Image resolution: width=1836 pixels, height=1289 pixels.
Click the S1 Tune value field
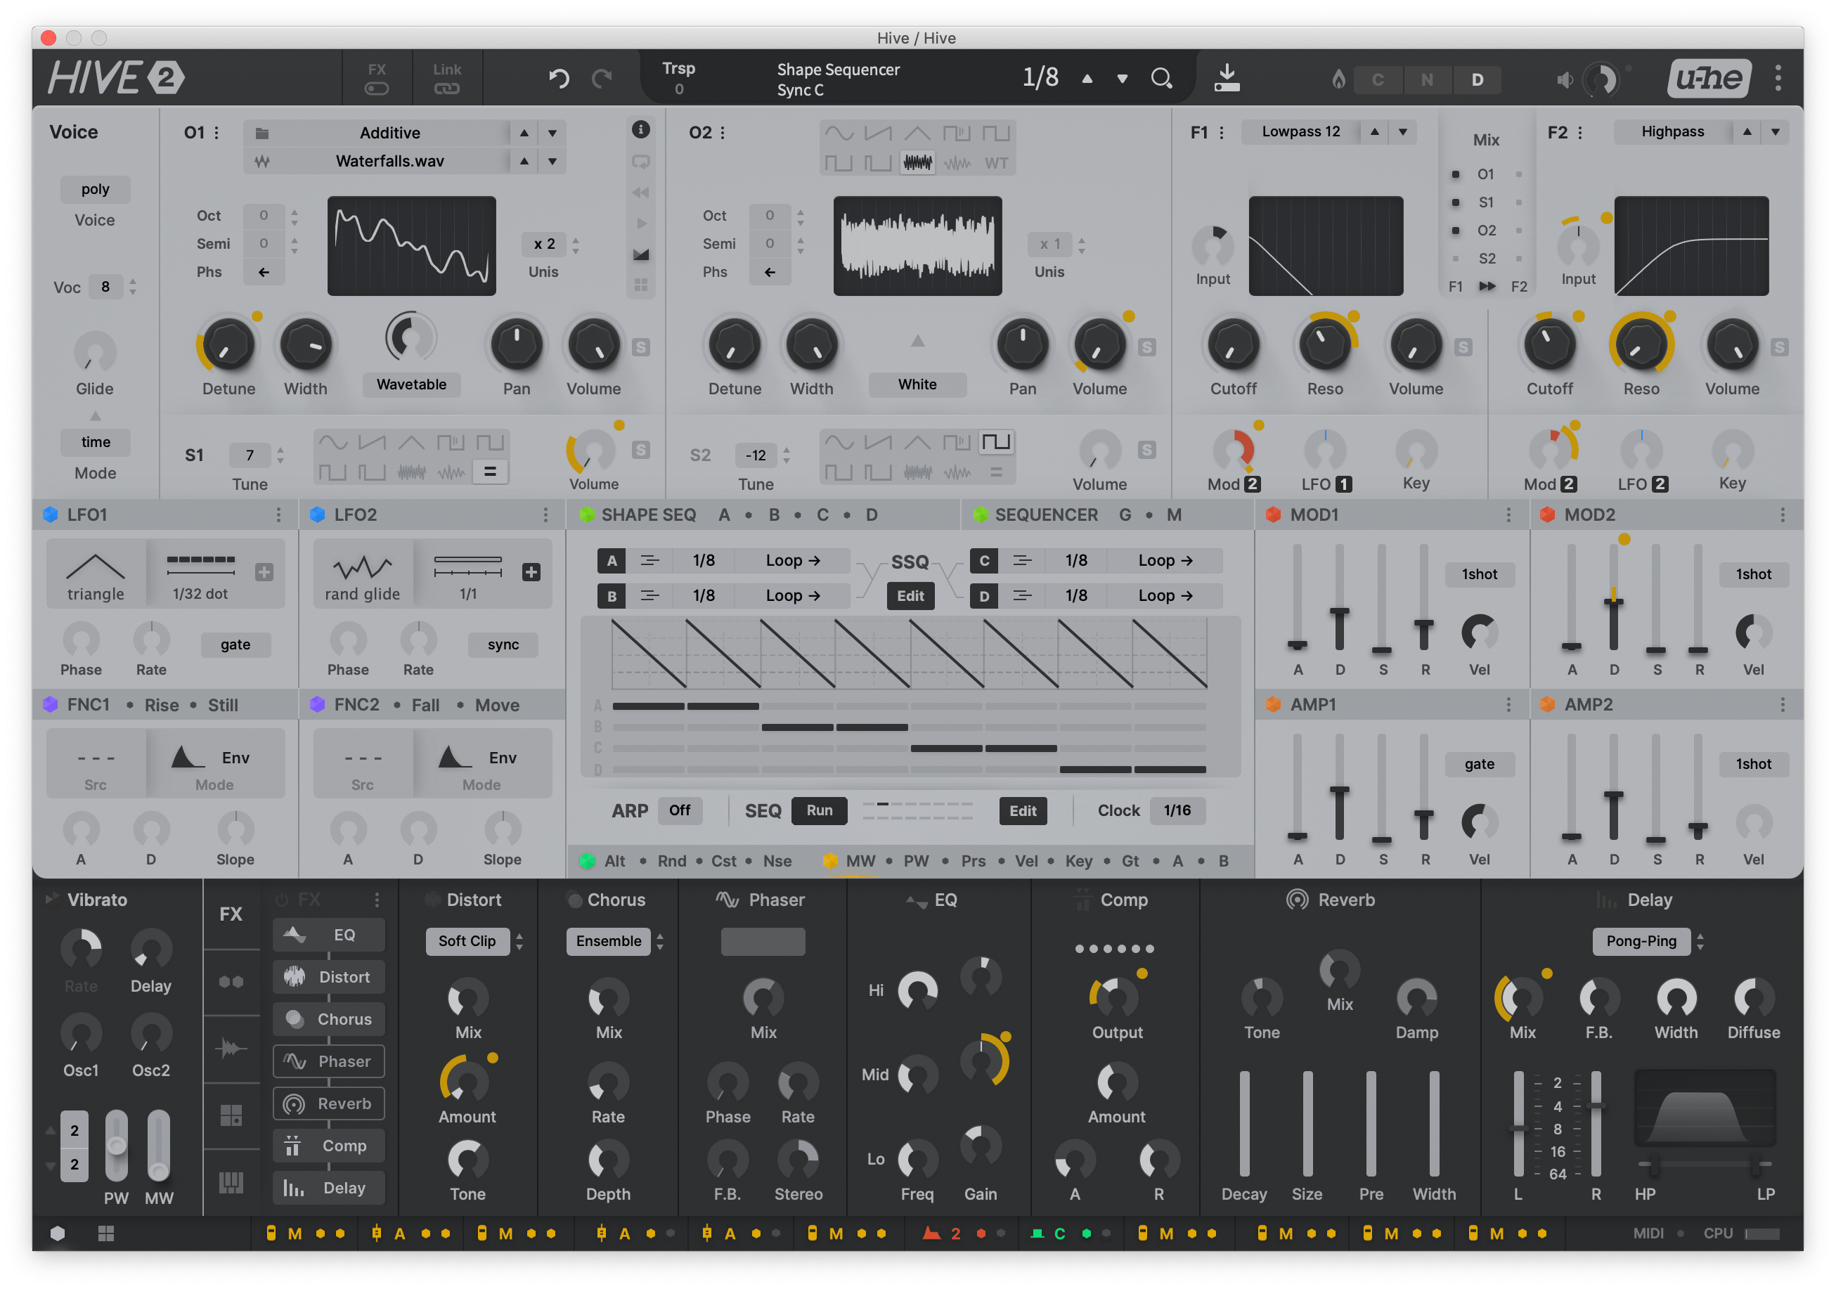tap(250, 455)
